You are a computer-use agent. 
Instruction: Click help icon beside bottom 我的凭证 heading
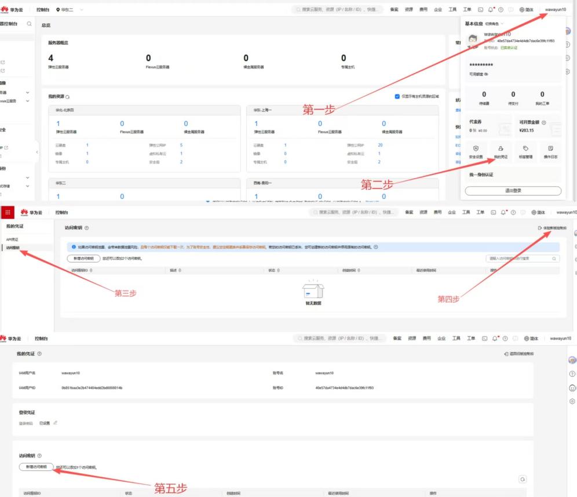[x=39, y=354]
